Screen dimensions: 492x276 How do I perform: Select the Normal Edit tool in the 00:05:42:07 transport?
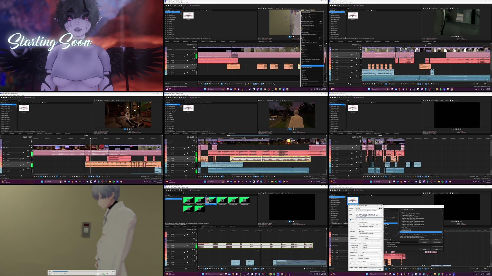(x=221, y=269)
